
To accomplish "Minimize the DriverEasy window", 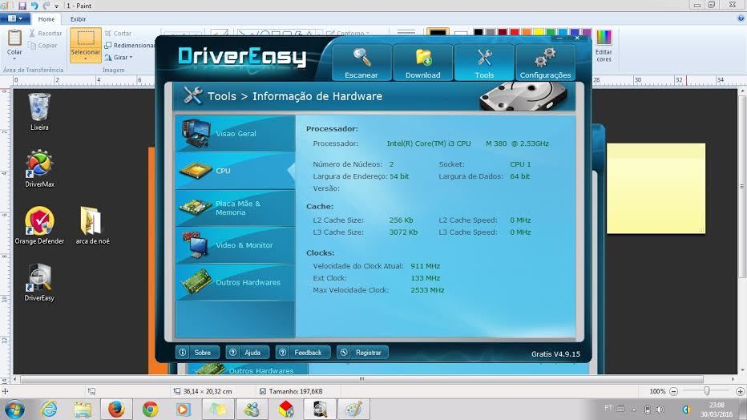I will [x=559, y=38].
